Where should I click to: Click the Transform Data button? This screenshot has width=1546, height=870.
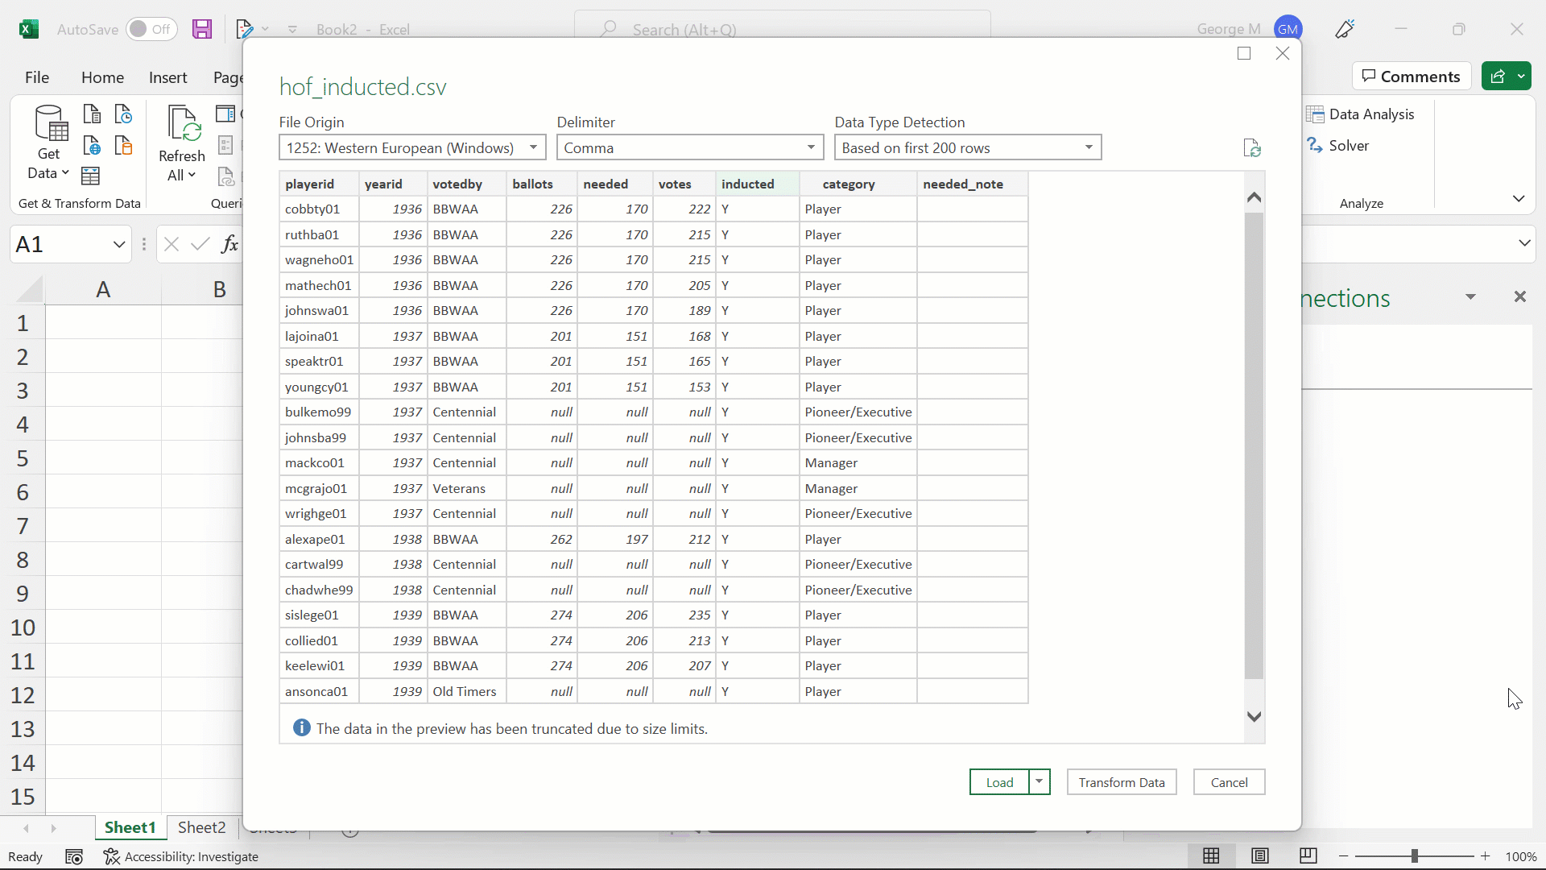tap(1122, 782)
